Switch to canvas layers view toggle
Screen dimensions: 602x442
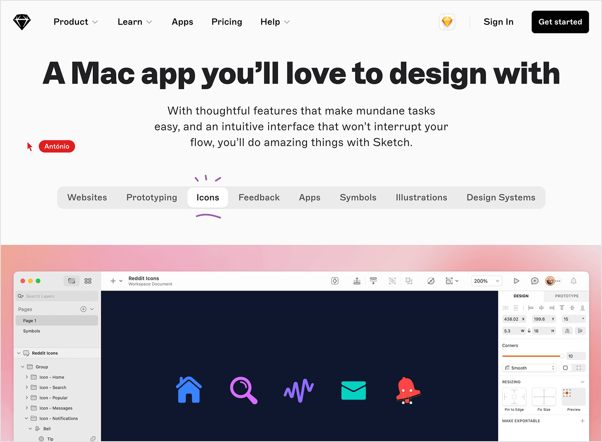pyautogui.click(x=71, y=281)
